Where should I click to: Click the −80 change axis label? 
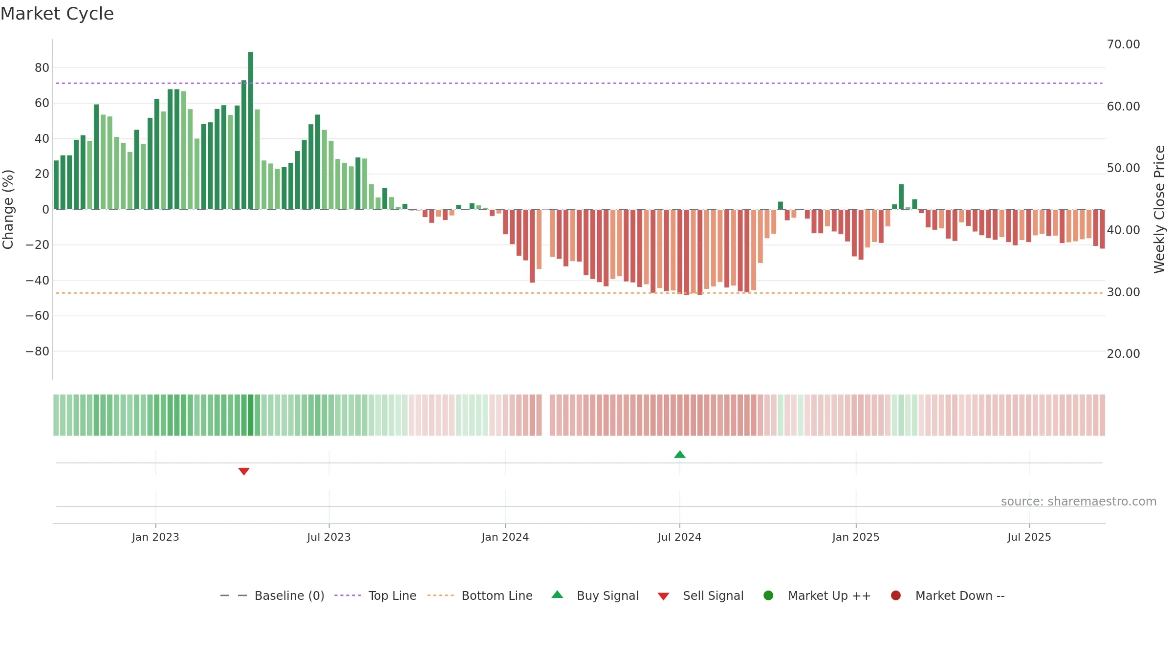pyautogui.click(x=38, y=352)
